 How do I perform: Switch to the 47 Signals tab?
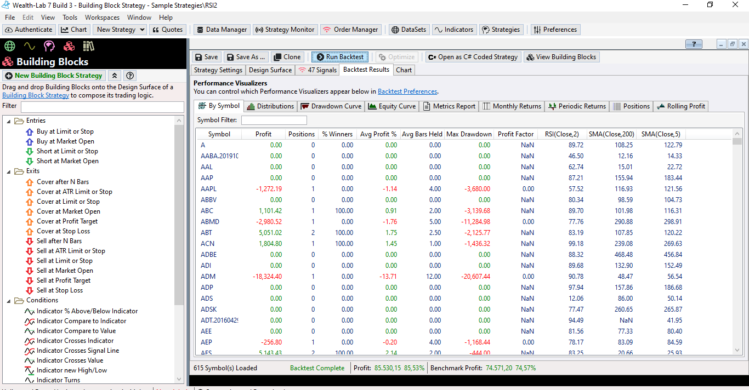(317, 70)
